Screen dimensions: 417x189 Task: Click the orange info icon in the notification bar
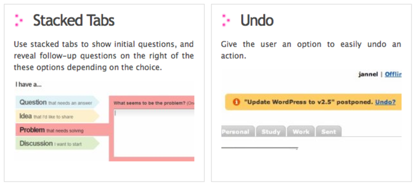237,101
